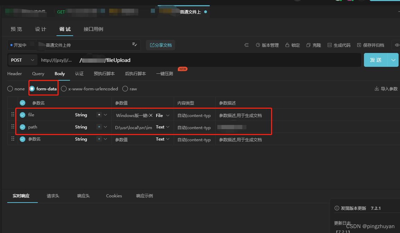Switch to the 调试 tab

pos(65,29)
